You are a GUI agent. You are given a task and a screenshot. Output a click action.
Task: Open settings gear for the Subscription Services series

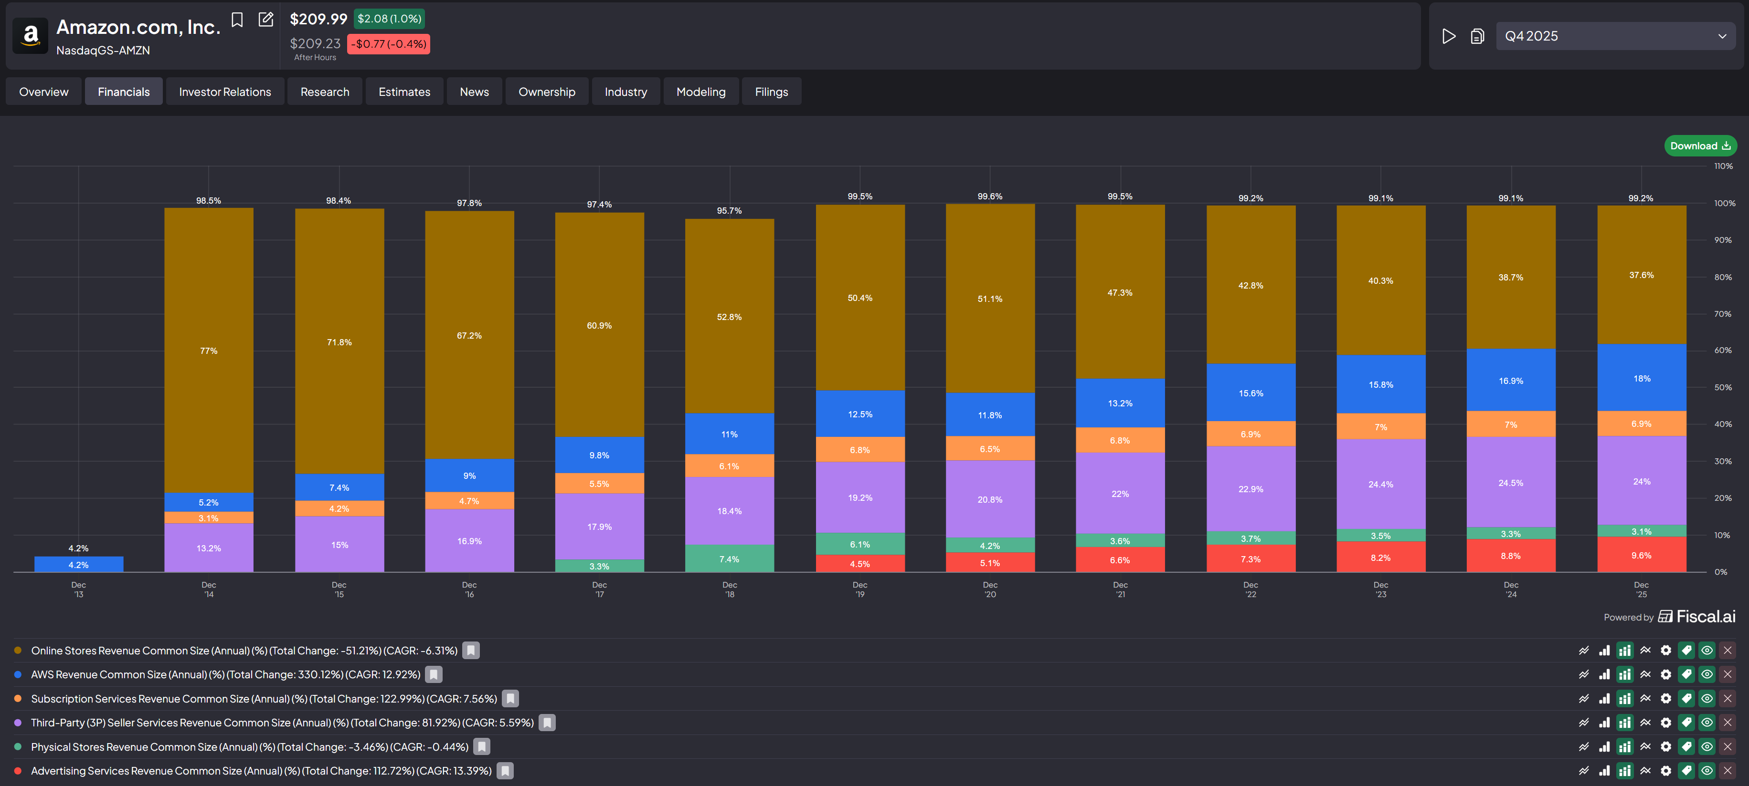pyautogui.click(x=1665, y=699)
